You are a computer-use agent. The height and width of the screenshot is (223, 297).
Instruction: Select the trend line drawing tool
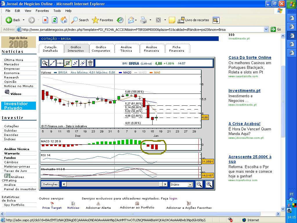pyautogui.click(x=52, y=63)
